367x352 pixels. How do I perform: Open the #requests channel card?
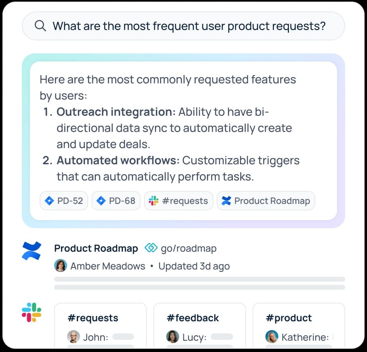coord(100,326)
